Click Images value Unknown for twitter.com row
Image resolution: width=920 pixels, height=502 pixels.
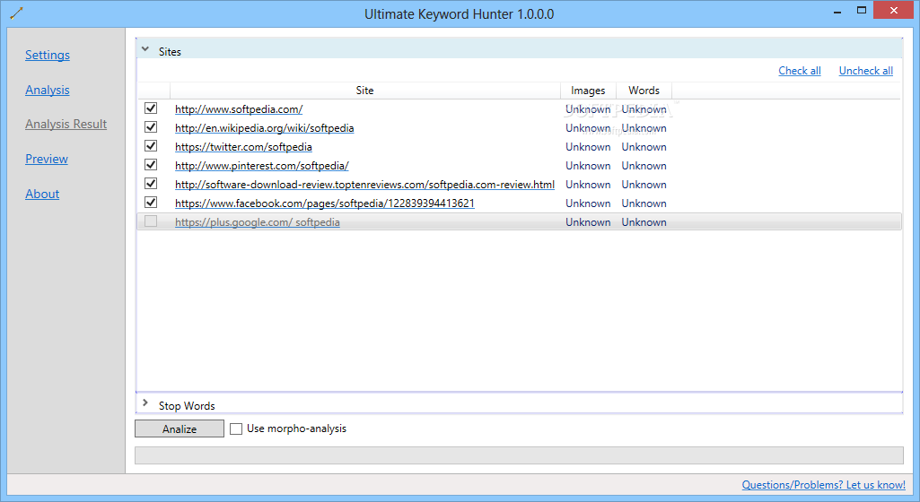tap(588, 146)
